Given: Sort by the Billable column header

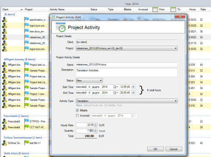Looking at the screenshot, I should (130, 9).
